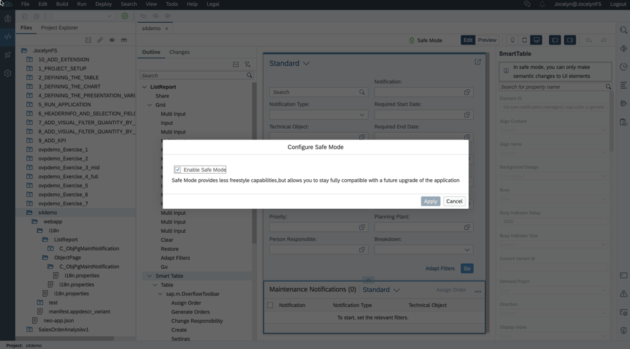
Task: Click the collapse-all icon in Outline panel
Action: coord(235,64)
